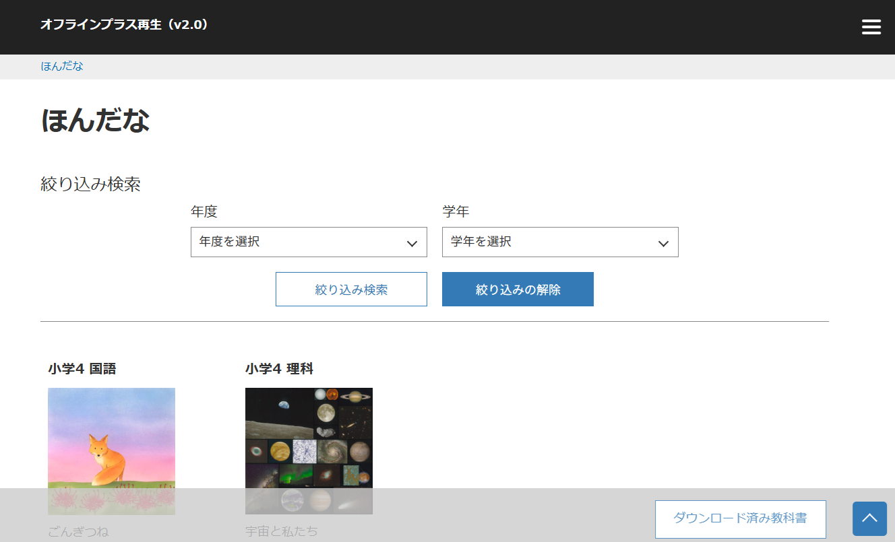Screen dimensions: 895x542
Task: Select the 小学4 国語 book title
Action: [82, 369]
